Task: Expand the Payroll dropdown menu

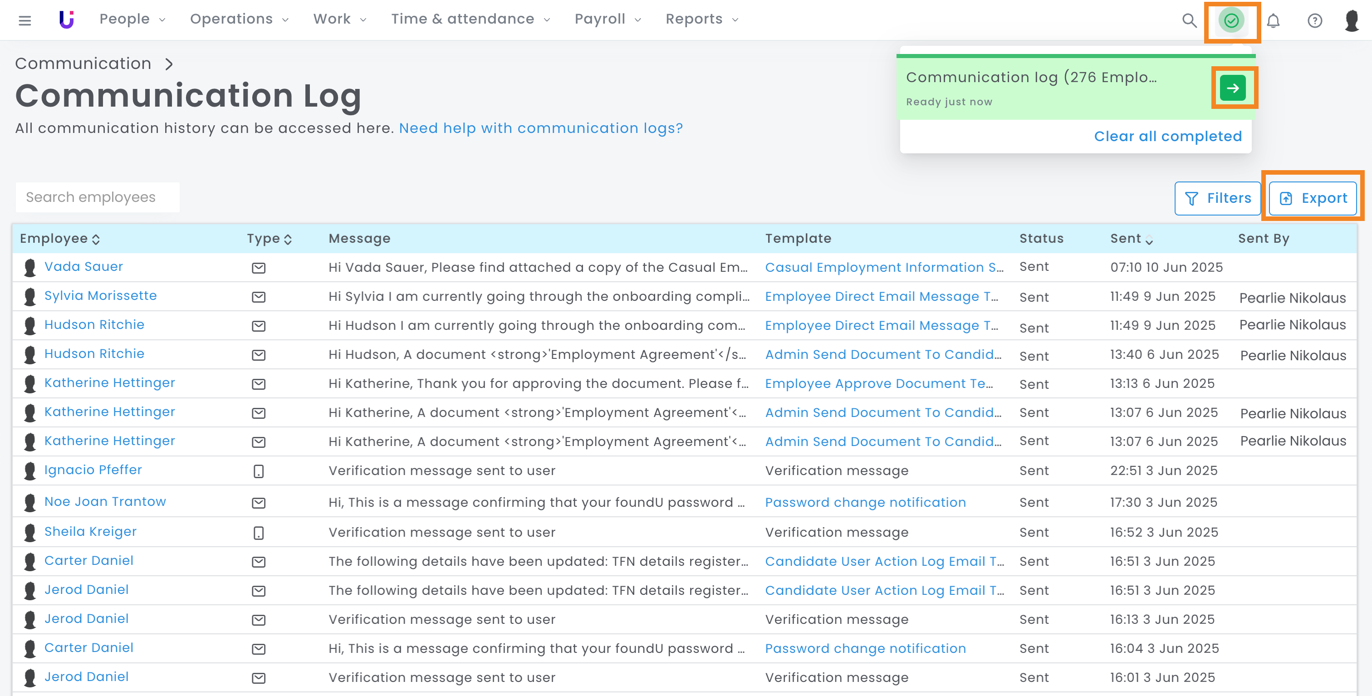Action: [x=608, y=19]
